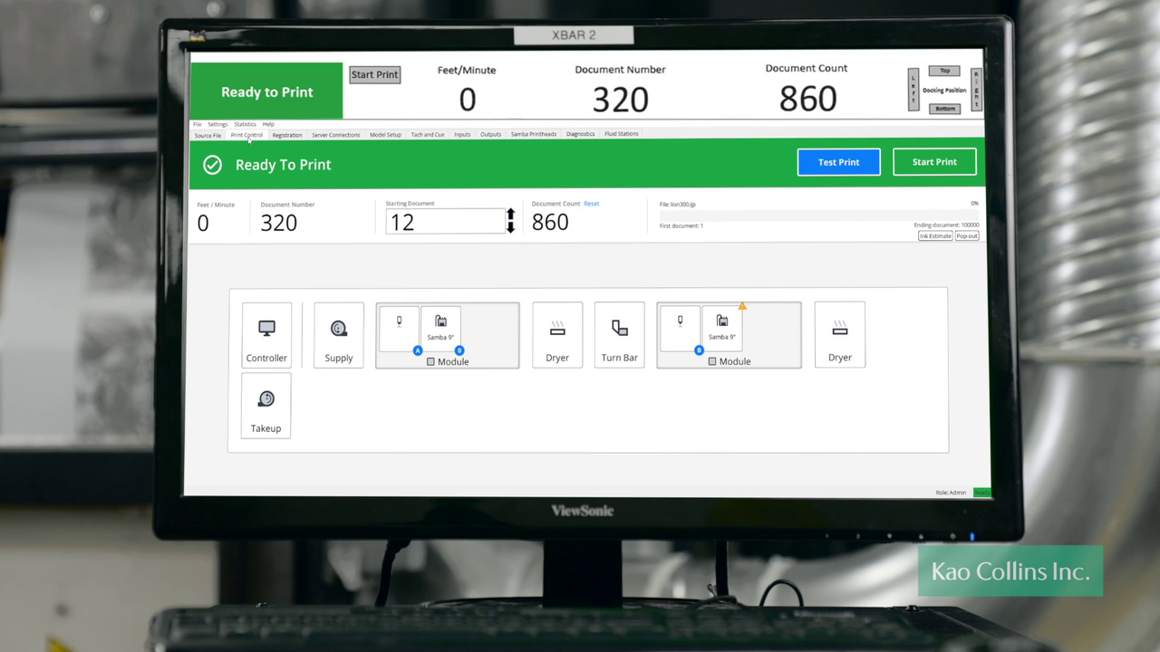Click the blue A badge on first module
The image size is (1160, 652).
(x=418, y=350)
